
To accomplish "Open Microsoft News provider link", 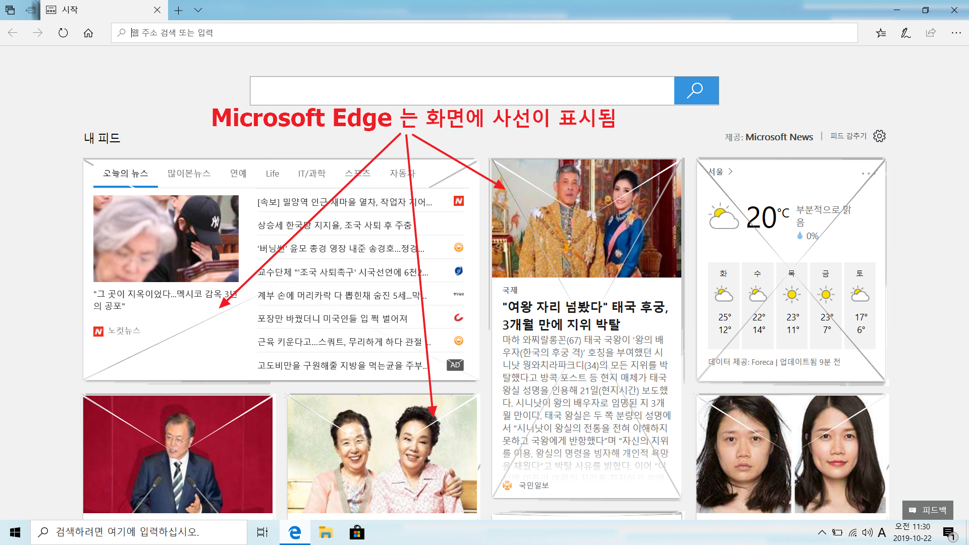I will tap(779, 137).
